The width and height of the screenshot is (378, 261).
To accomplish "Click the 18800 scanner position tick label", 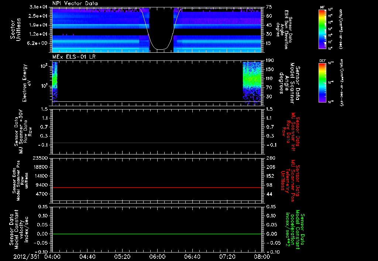I will pos(41,167).
